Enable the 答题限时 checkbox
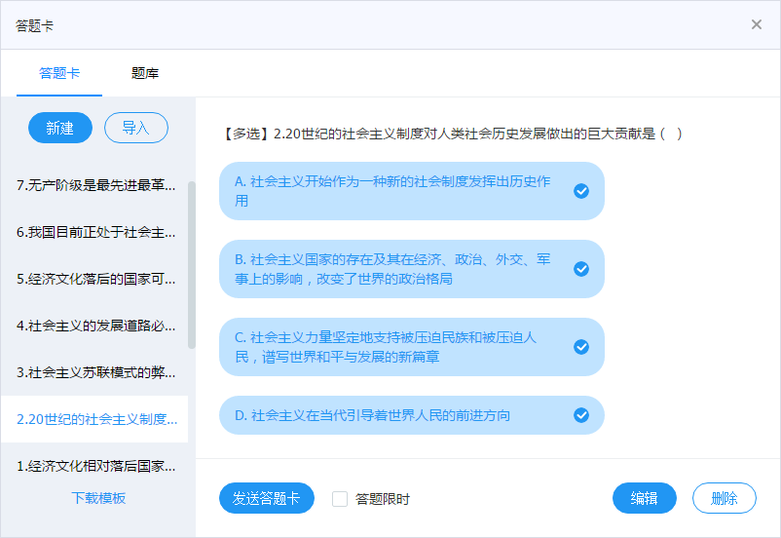 point(340,499)
